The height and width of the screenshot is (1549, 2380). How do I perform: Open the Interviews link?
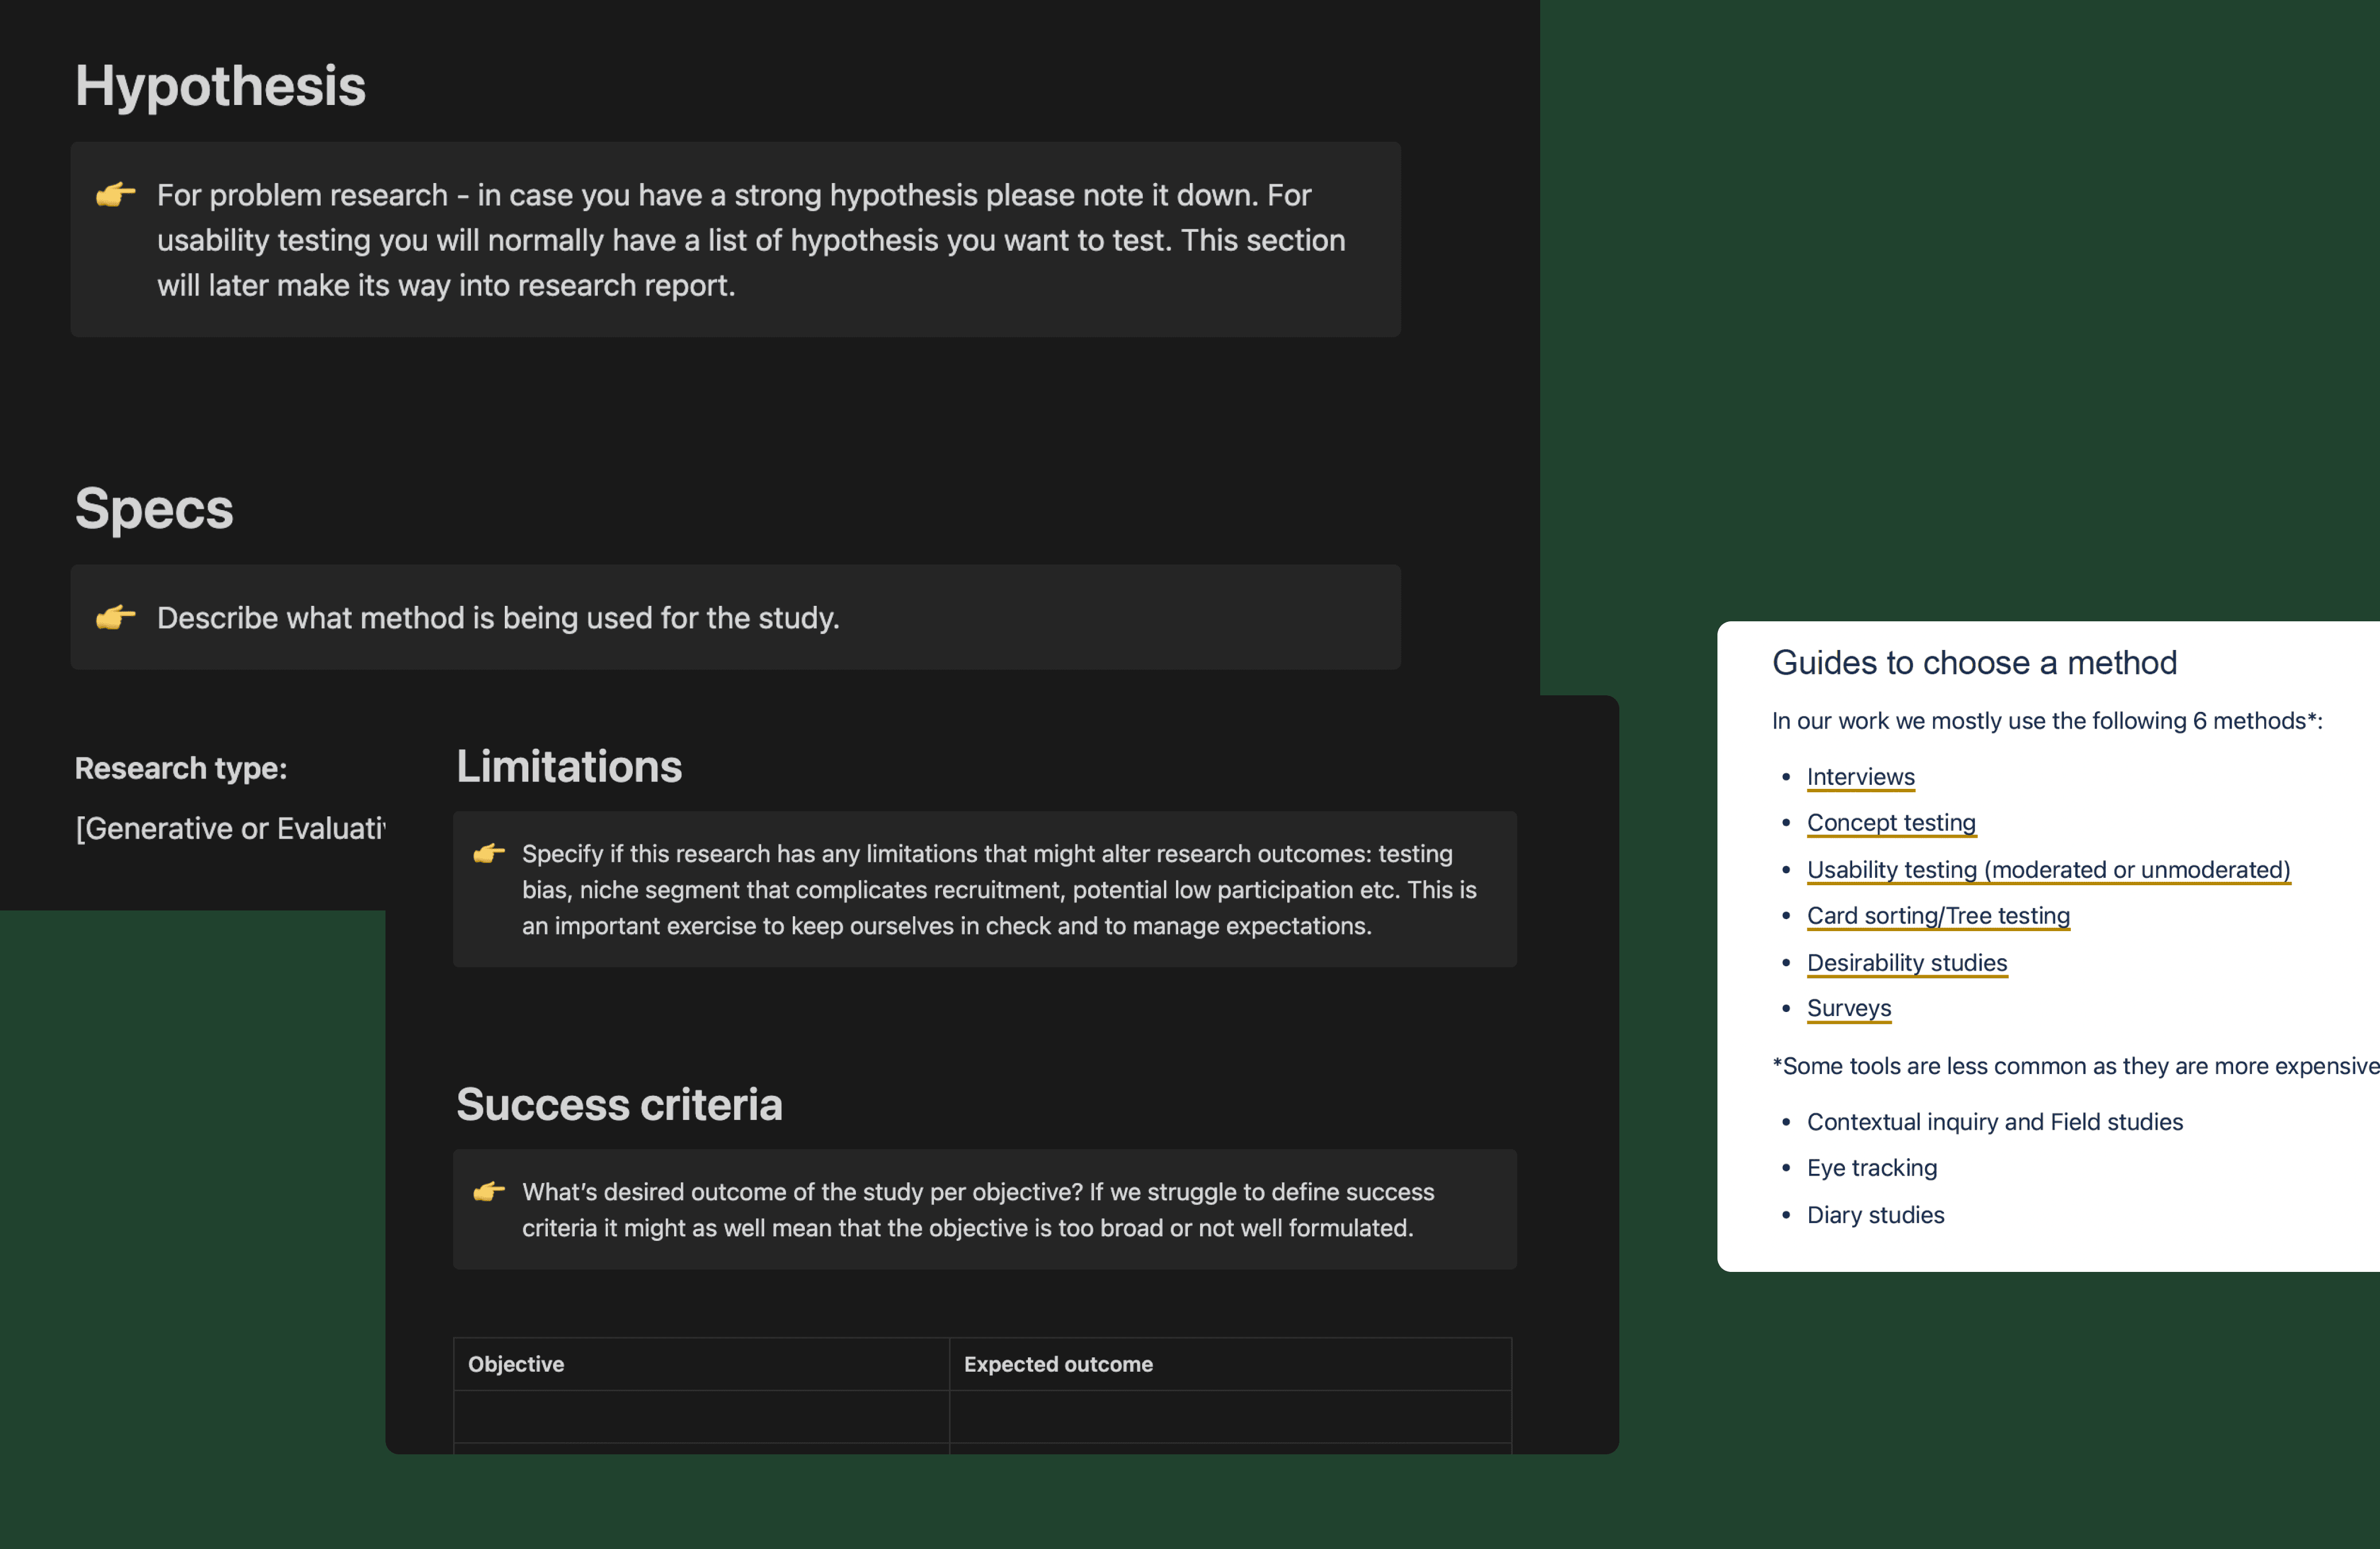pyautogui.click(x=1860, y=777)
